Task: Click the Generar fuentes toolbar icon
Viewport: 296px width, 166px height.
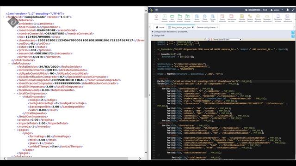Action: tap(250, 18)
